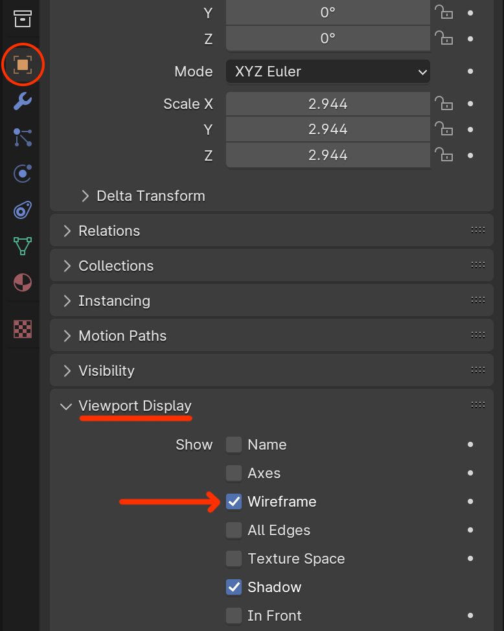The width and height of the screenshot is (504, 631).
Task: Disable the Wireframe checkbox
Action: point(234,501)
